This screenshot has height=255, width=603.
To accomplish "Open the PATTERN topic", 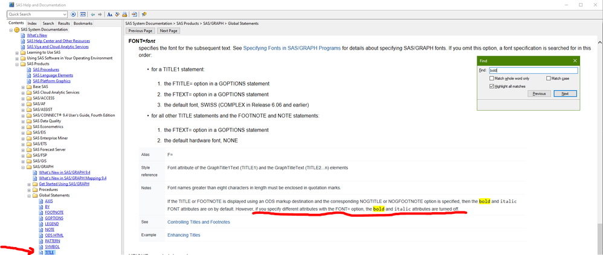I will pos(53,240).
